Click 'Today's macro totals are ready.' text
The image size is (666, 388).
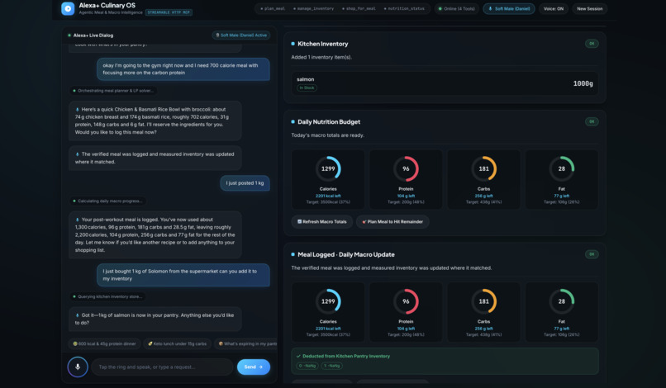click(x=327, y=135)
